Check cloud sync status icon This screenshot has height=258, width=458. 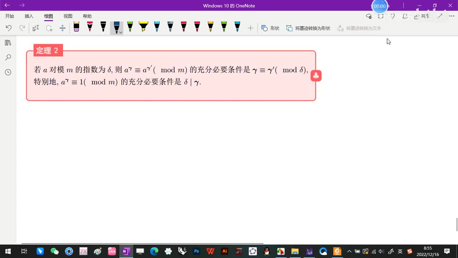(x=369, y=16)
